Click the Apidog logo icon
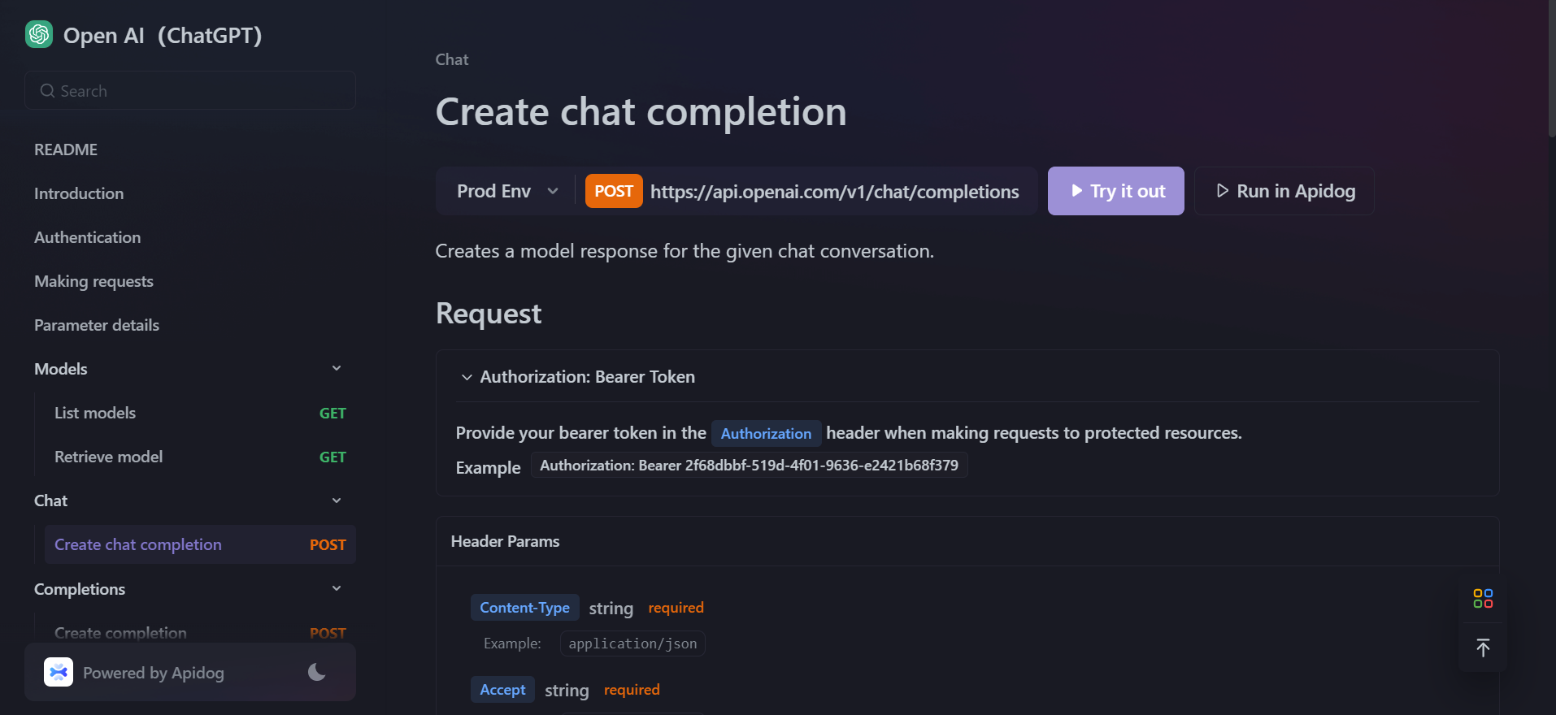Screen dimensions: 1556x715 pos(59,672)
